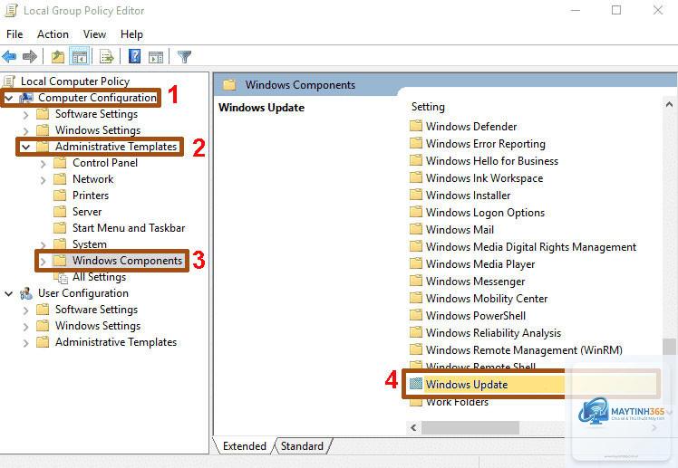678x468 pixels.
Task: Select Windows Settings under User Configuration
Action: (x=98, y=326)
